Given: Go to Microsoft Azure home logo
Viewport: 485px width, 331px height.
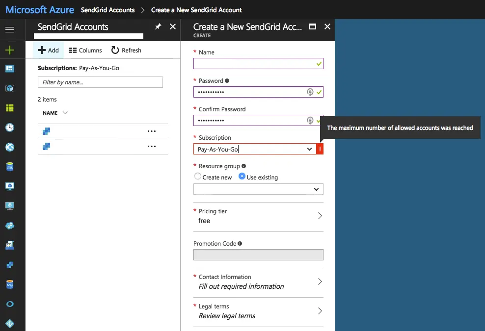Looking at the screenshot, I should coord(40,10).
